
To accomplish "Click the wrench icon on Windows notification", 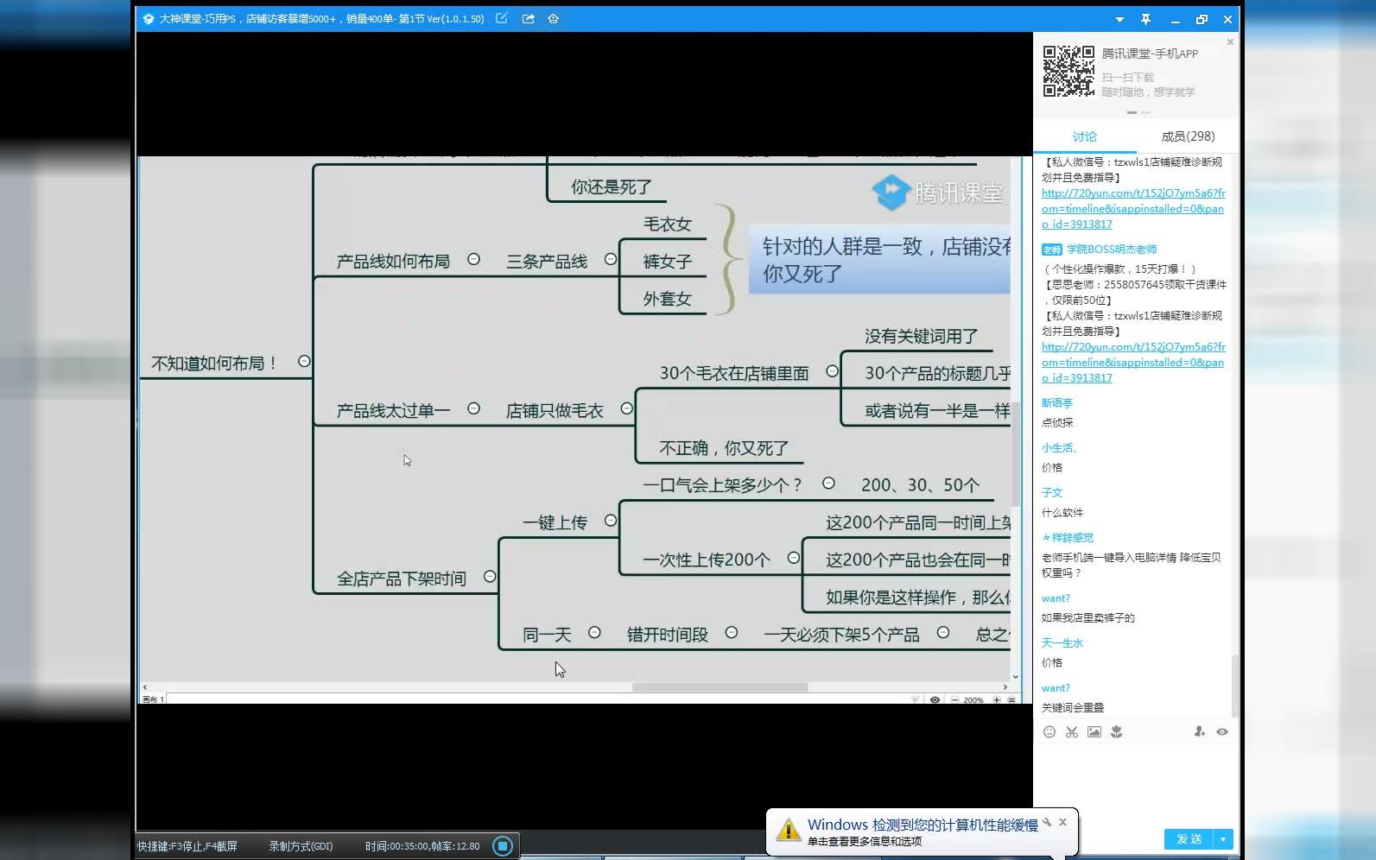I will click(x=1046, y=822).
